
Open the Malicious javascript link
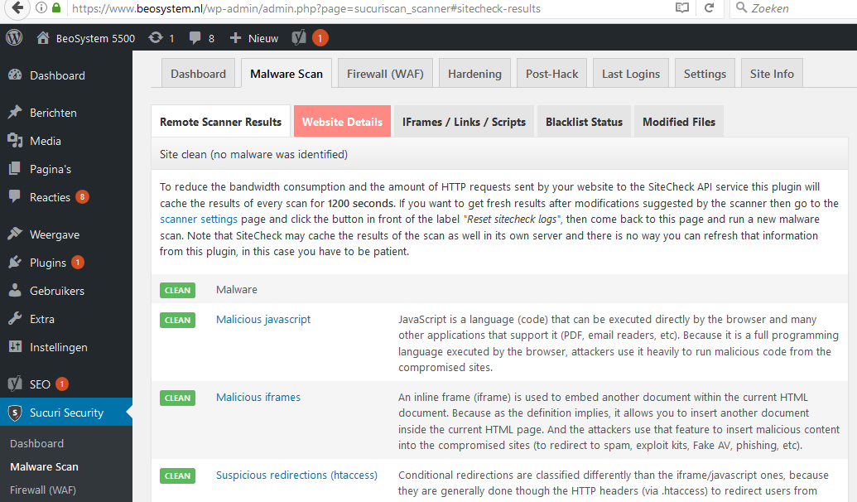pos(262,319)
